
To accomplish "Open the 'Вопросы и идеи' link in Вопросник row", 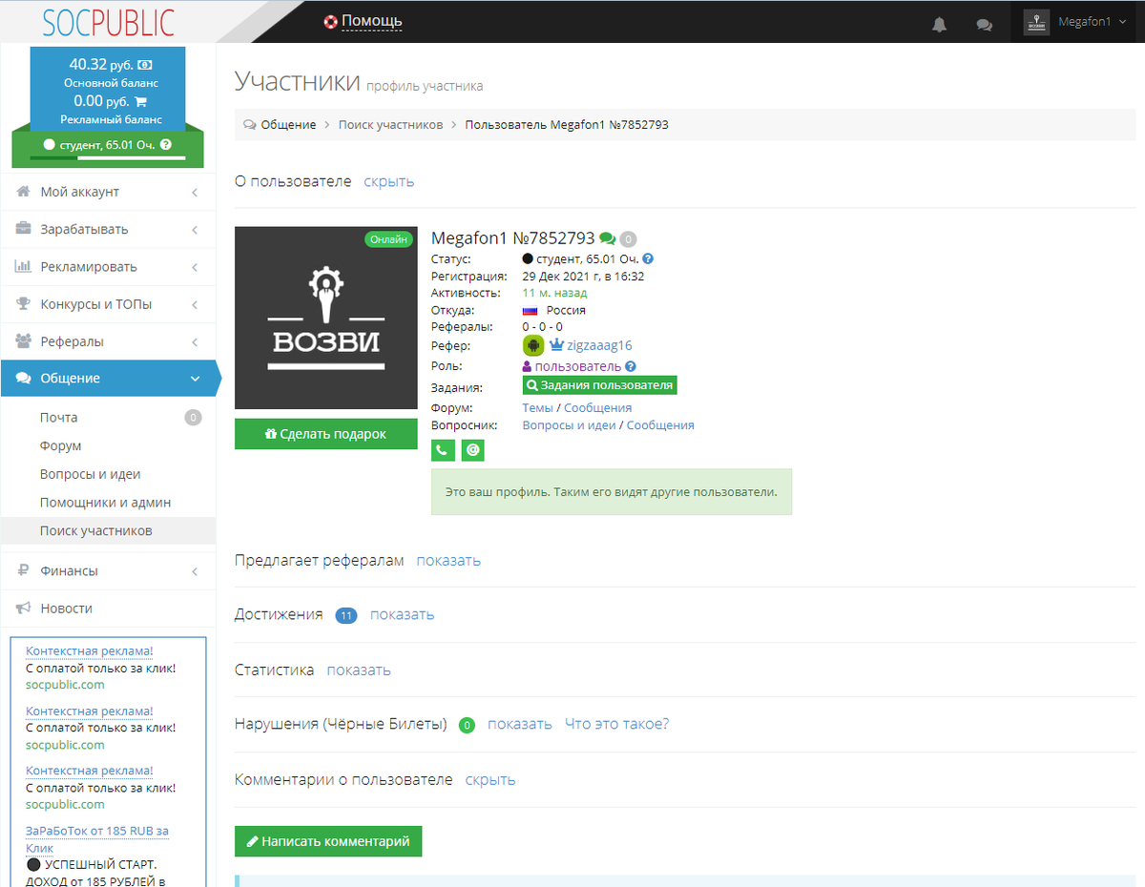I will pos(570,425).
